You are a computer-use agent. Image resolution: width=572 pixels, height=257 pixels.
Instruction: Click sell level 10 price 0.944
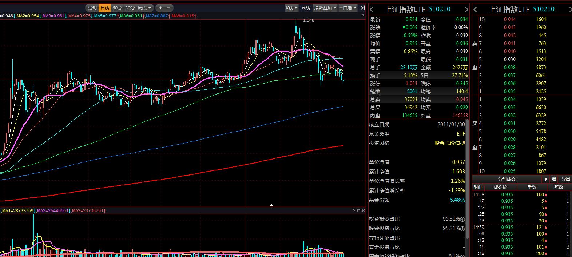coord(509,19)
